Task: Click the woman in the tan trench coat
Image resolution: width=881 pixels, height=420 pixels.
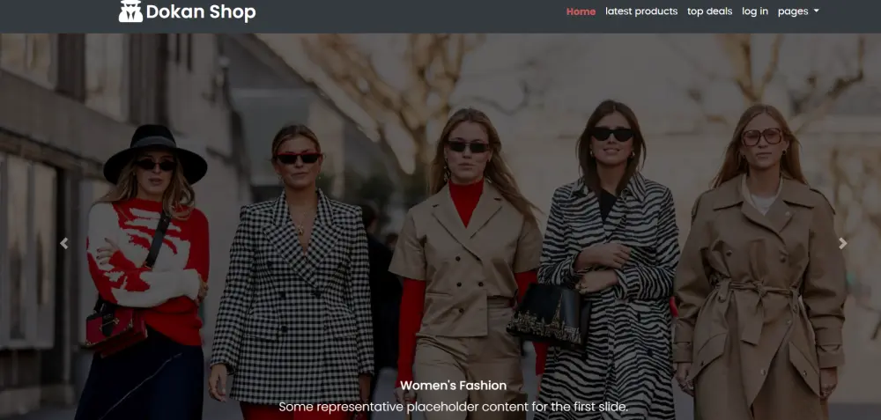Action: [x=759, y=264]
